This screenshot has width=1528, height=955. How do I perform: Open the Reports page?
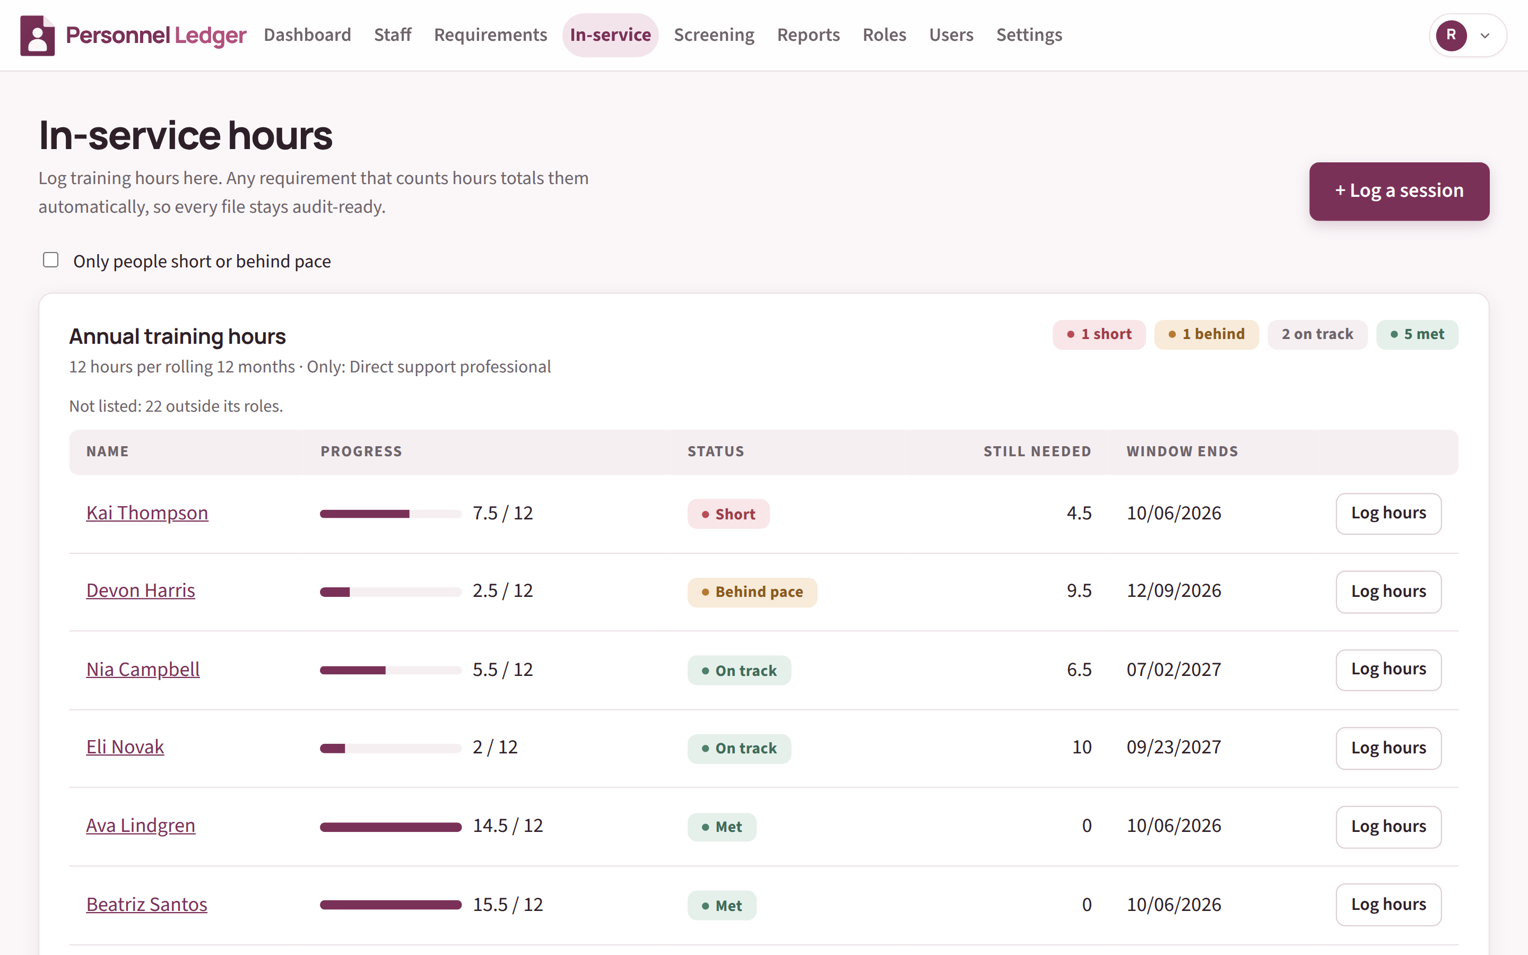pyautogui.click(x=808, y=34)
